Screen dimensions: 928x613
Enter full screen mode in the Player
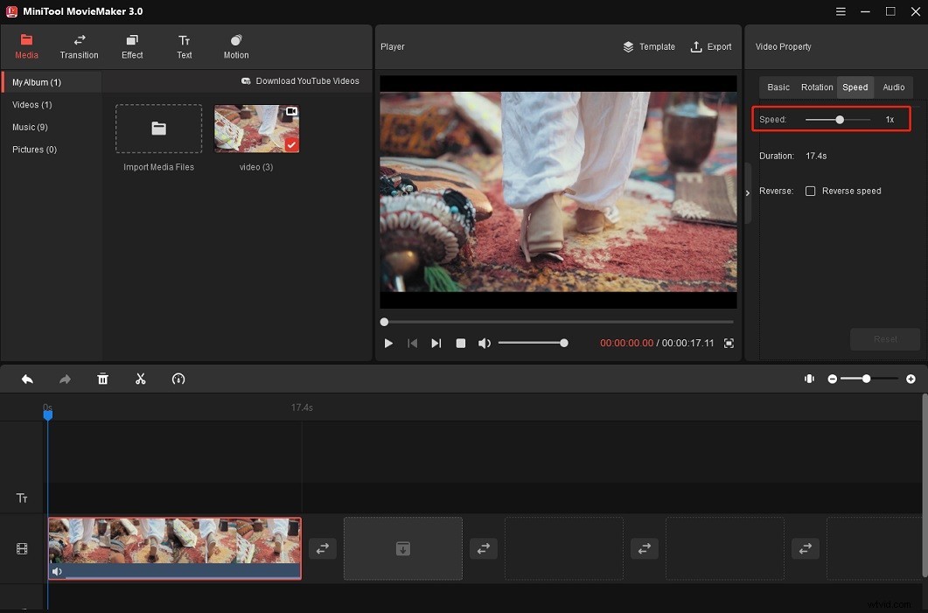pyautogui.click(x=729, y=343)
